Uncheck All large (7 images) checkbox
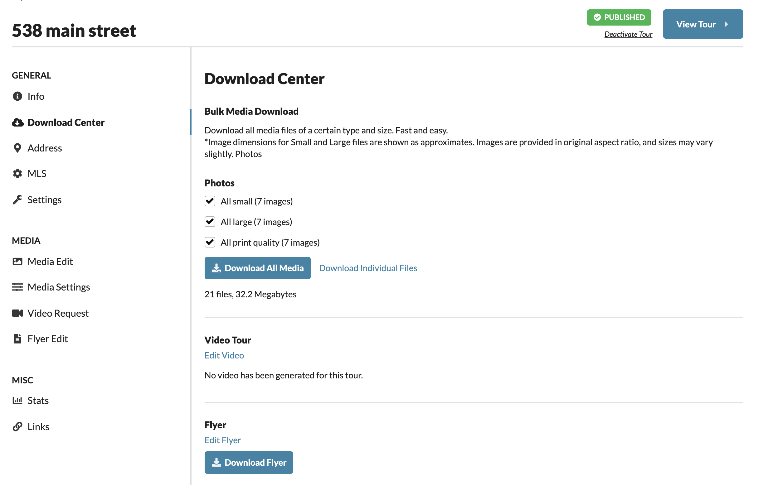The height and width of the screenshot is (485, 773). [210, 222]
